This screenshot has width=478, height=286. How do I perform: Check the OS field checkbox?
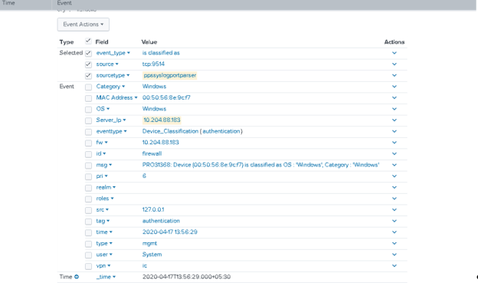88,110
